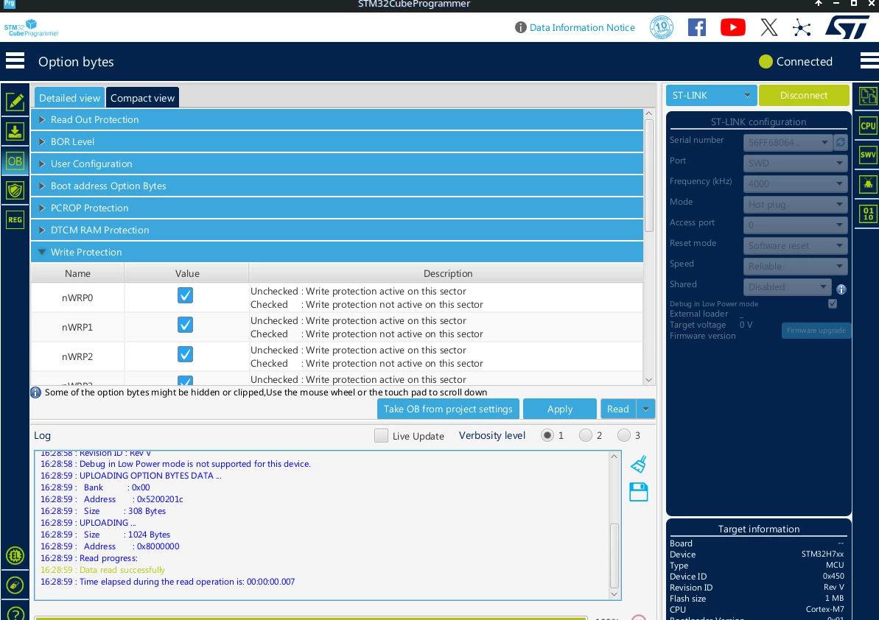Open the X social media icon

[769, 27]
